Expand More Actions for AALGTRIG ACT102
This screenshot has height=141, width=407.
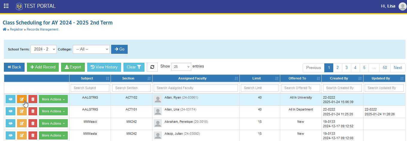[x=53, y=99]
